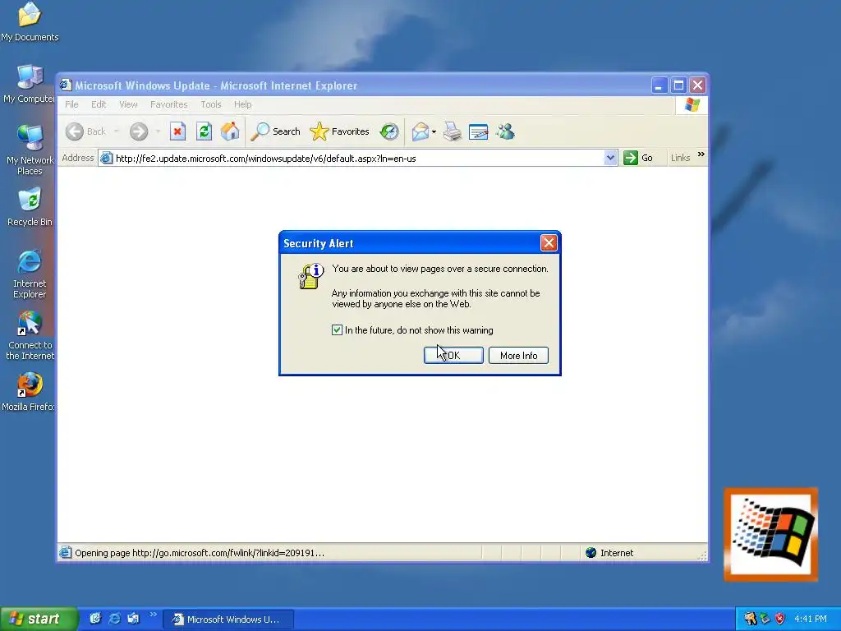
Task: Click the Go button
Action: pyautogui.click(x=638, y=158)
